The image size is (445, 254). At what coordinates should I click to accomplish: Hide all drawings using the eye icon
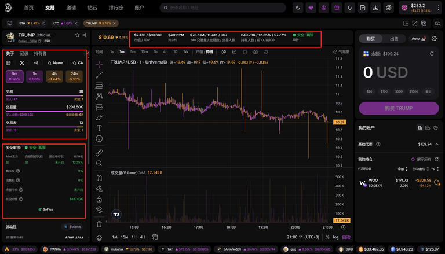[x=99, y=208]
